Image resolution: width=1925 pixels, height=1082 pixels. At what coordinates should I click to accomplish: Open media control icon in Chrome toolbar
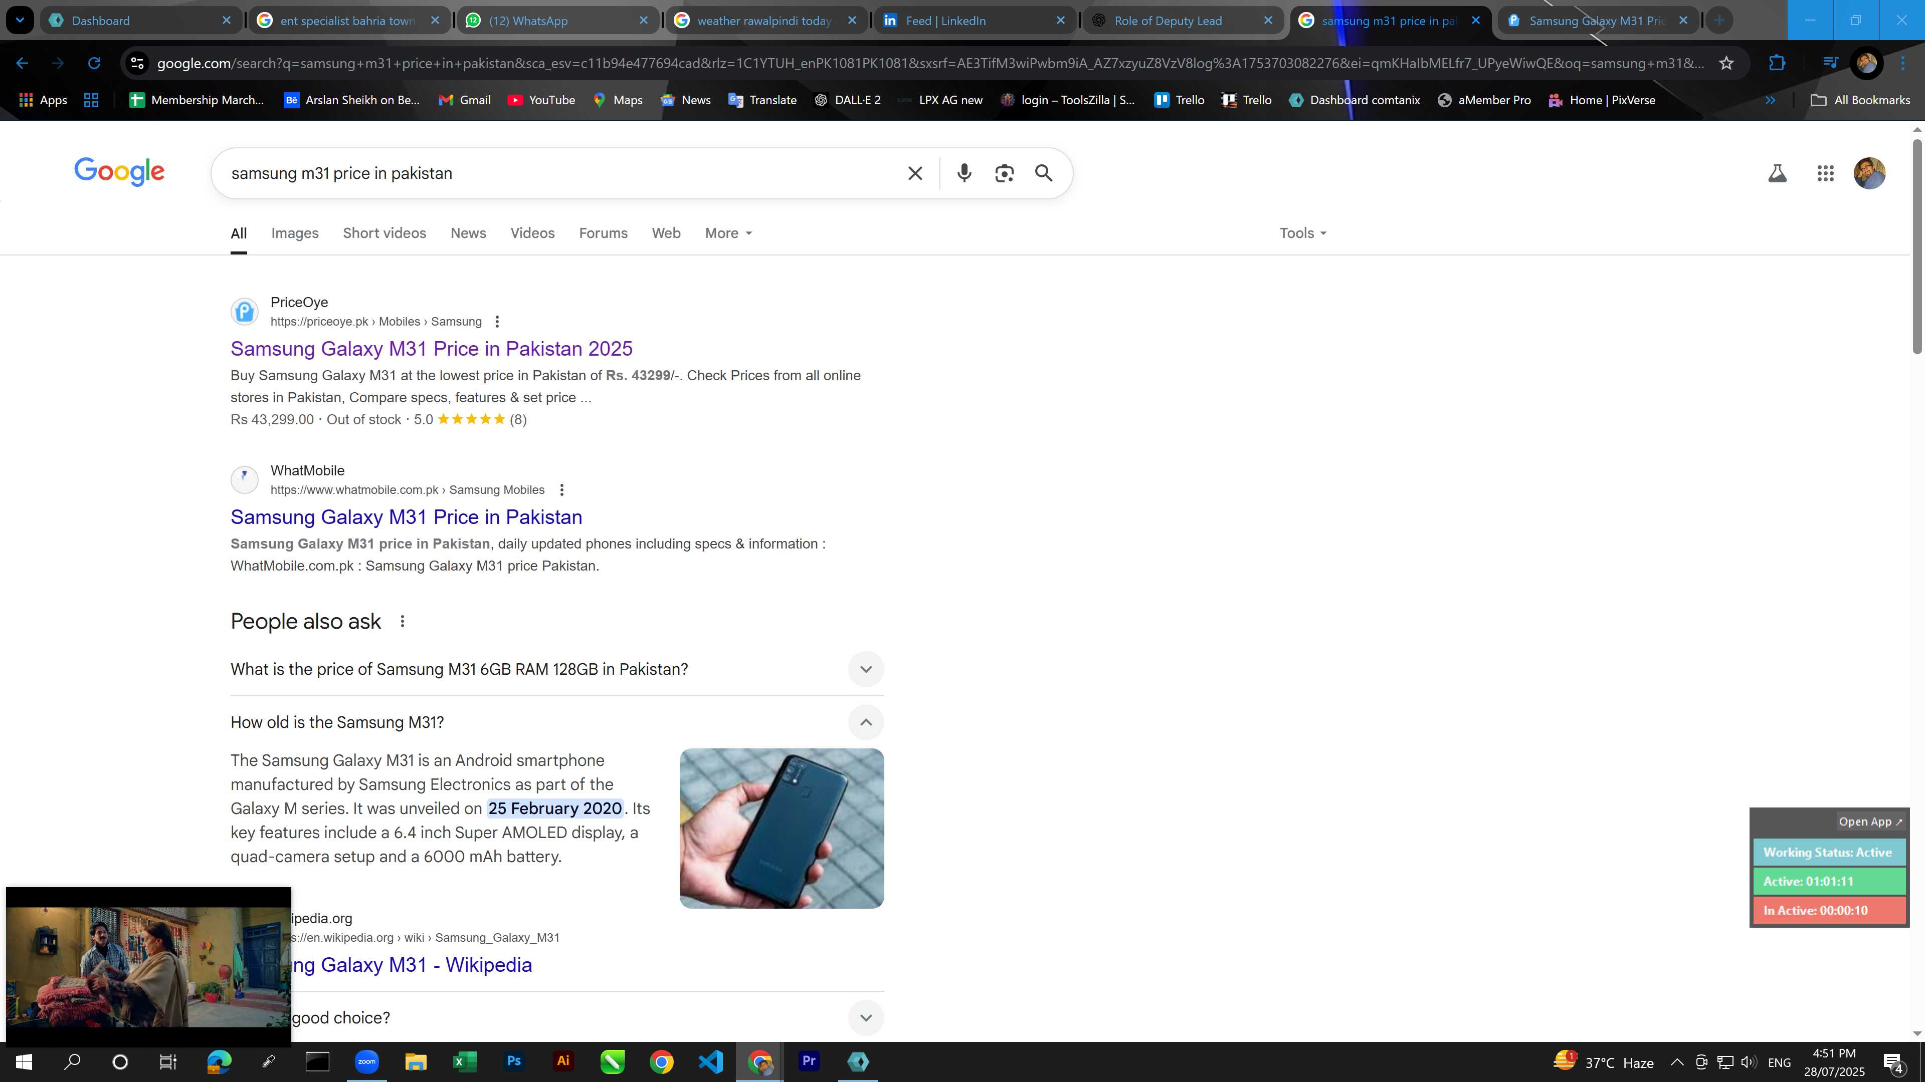click(x=1829, y=64)
